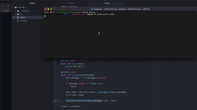197x110 pixels.
Task: Switch to the bot.py editor tab
Action: [107, 3]
